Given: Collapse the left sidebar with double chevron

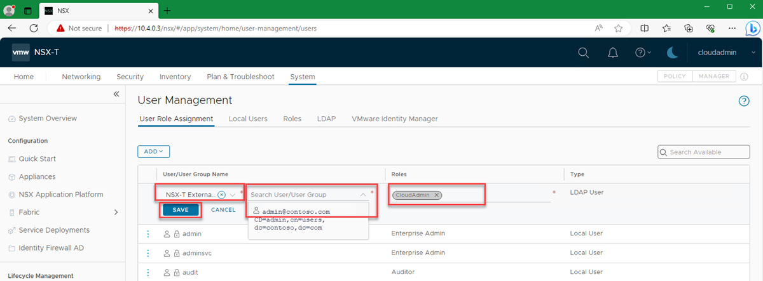Looking at the screenshot, I should [x=116, y=94].
